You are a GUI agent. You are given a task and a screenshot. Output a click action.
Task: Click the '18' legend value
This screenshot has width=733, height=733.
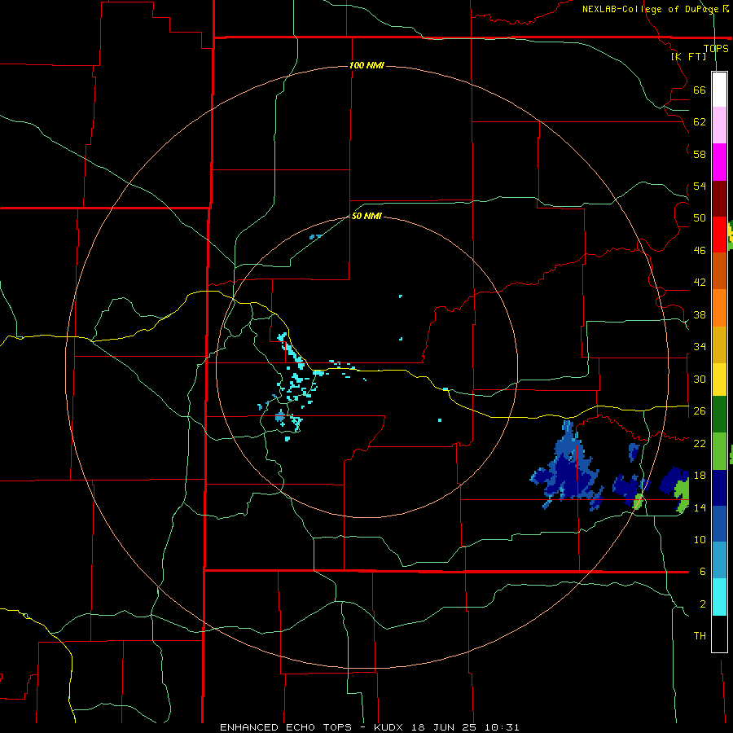700,476
